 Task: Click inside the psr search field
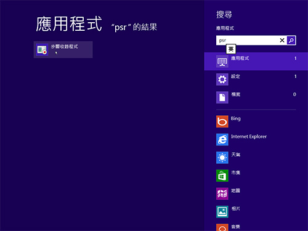[x=248, y=40]
